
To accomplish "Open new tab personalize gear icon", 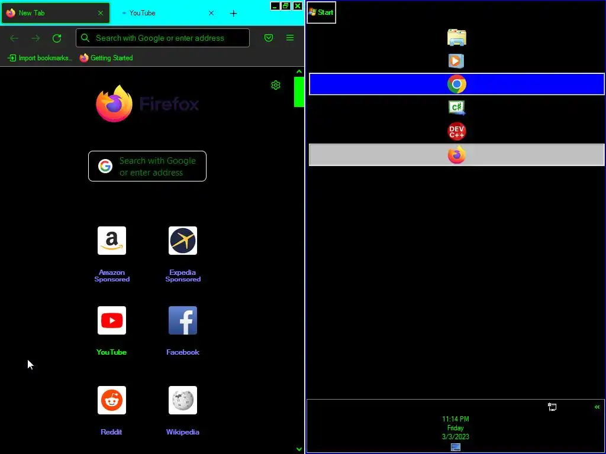I will (x=276, y=85).
